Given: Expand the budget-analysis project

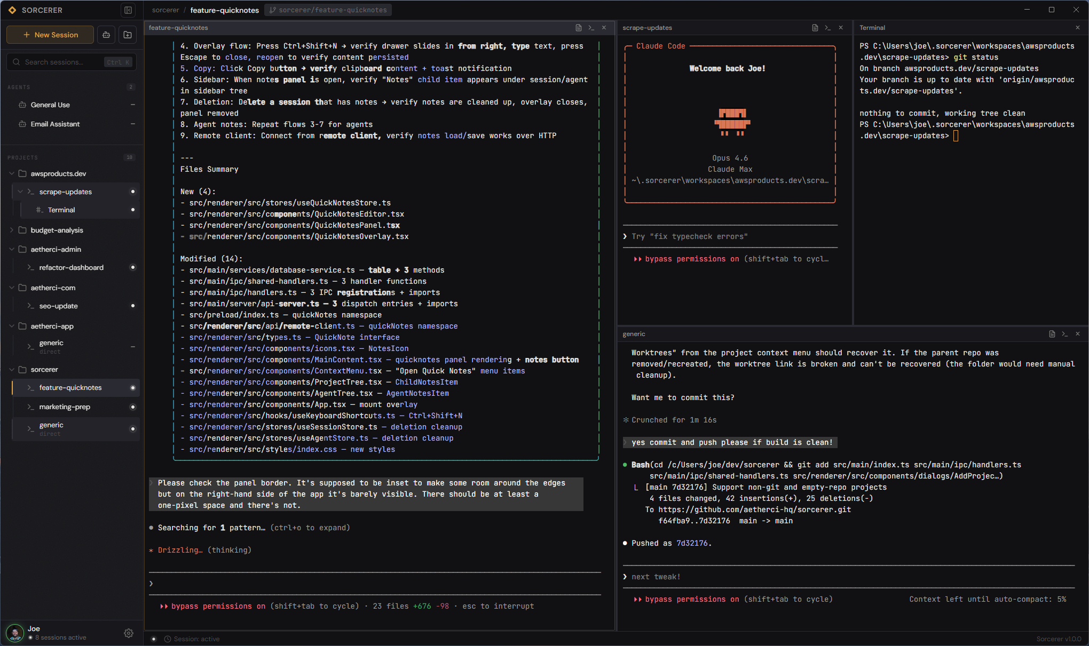Looking at the screenshot, I should [x=11, y=230].
